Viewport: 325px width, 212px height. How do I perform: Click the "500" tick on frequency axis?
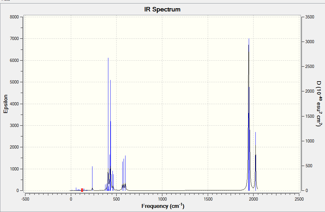[117, 199]
